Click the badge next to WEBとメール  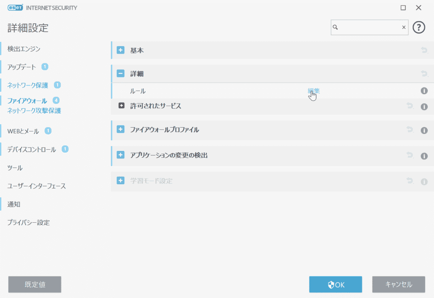tap(48, 131)
